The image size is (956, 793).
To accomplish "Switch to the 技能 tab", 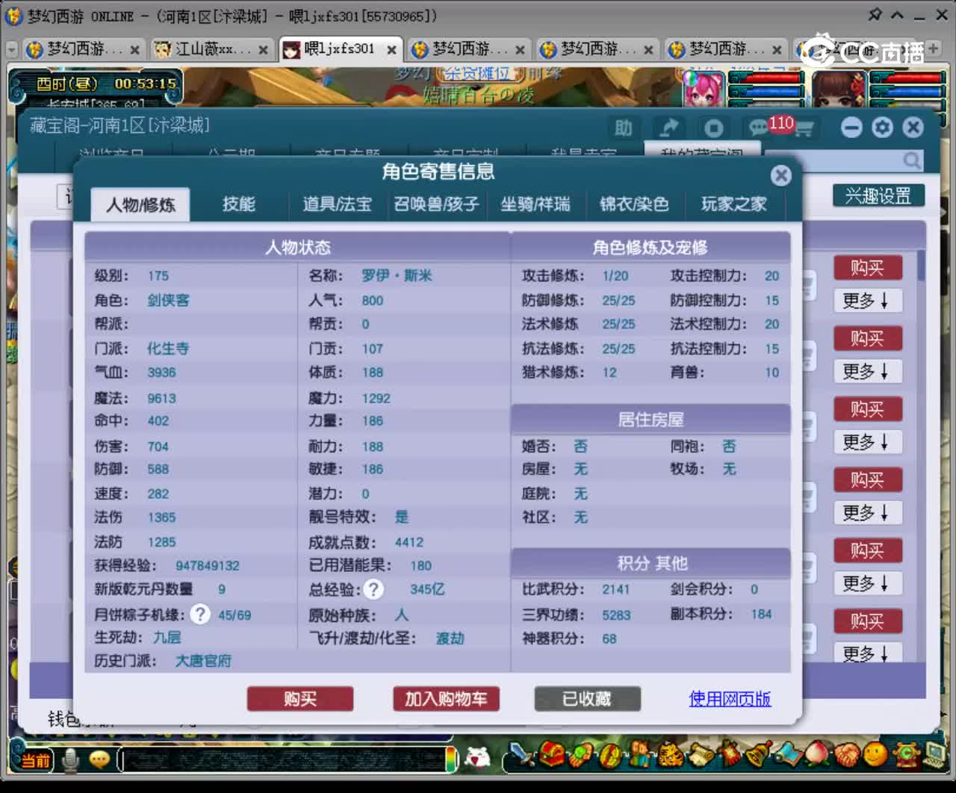I will coord(239,204).
